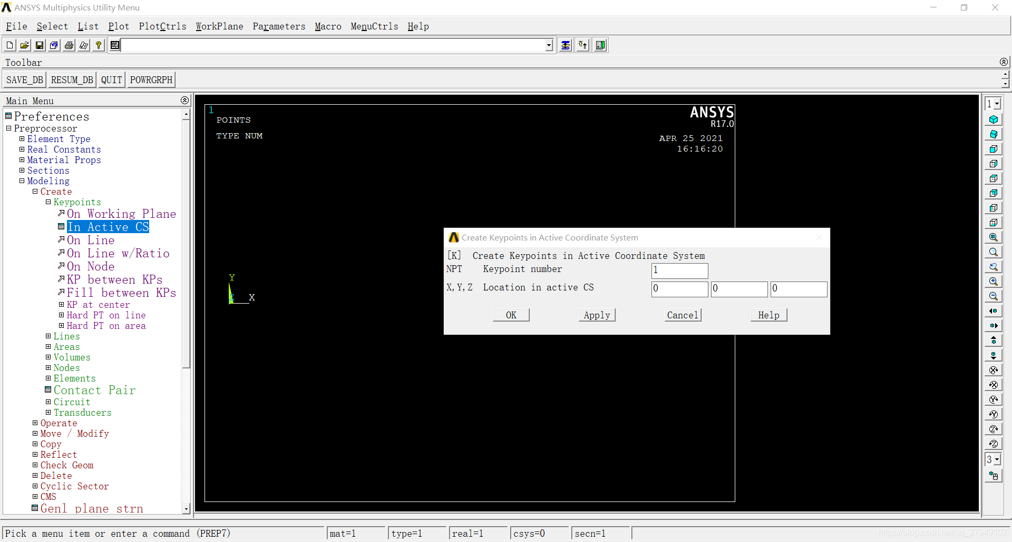Open the Parameters menu

click(279, 26)
